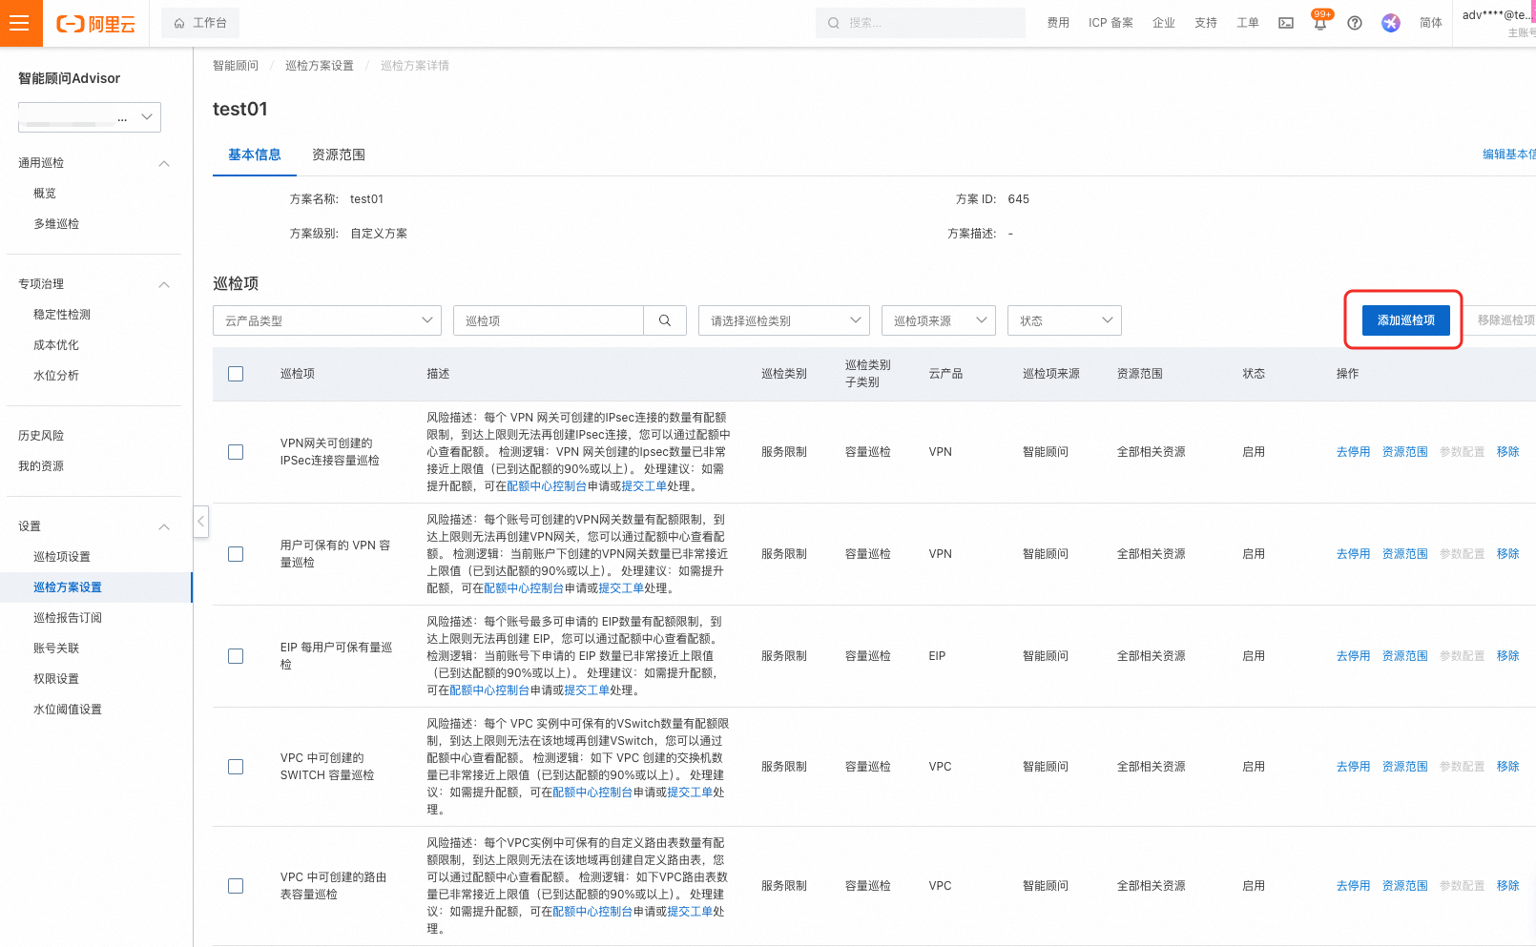Open the 云产品类型 dropdown
This screenshot has width=1536, height=947.
tap(327, 320)
